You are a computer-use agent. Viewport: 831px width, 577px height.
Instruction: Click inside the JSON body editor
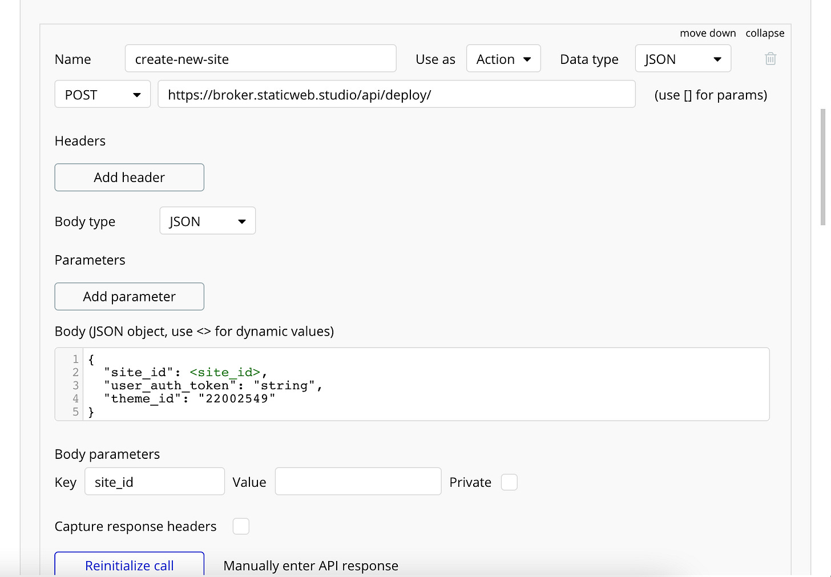click(412, 384)
